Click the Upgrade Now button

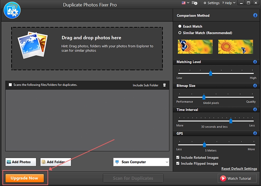point(25,178)
